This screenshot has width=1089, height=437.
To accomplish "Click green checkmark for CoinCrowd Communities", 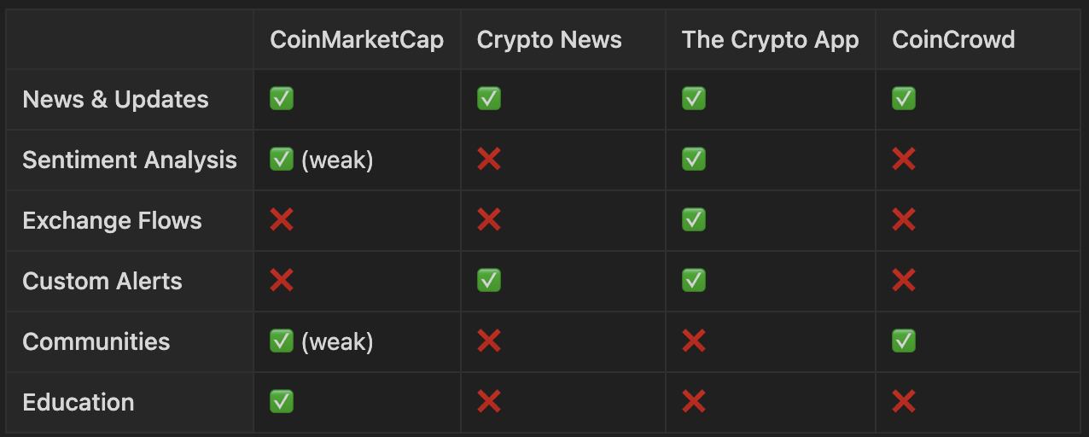I will pos(904,341).
